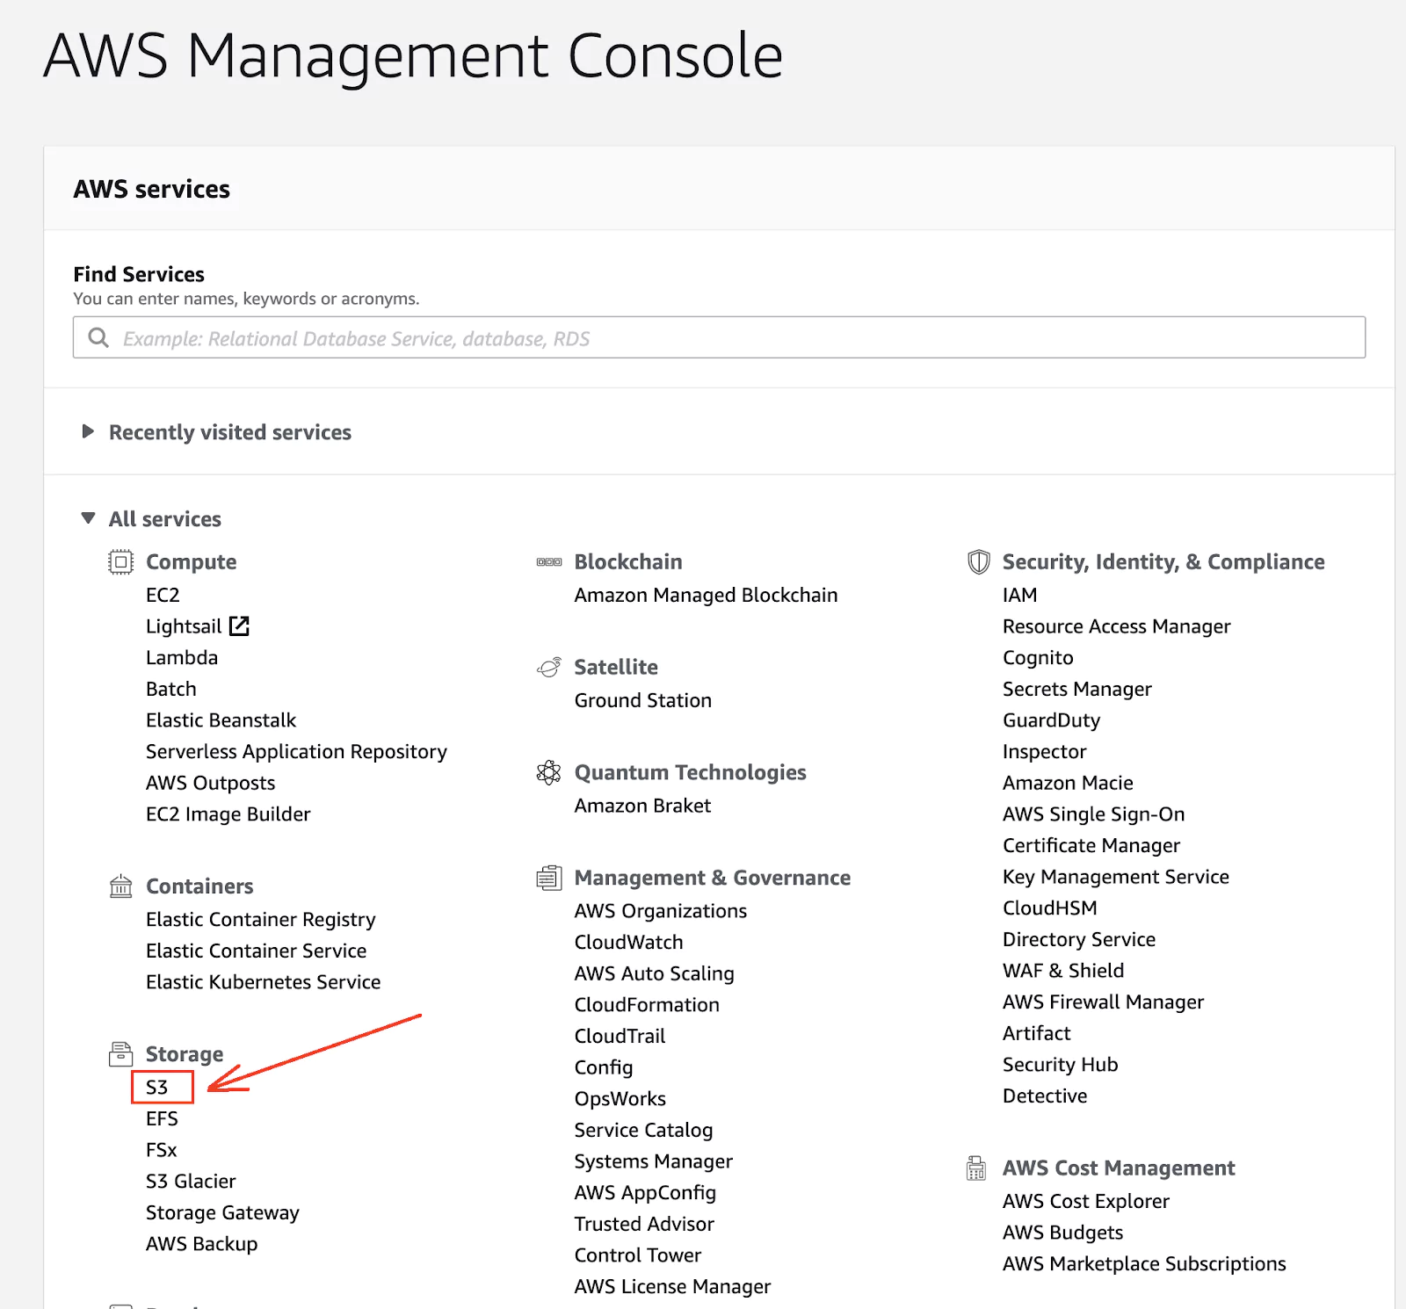1406x1309 pixels.
Task: Open CloudWatch service
Action: 628,942
